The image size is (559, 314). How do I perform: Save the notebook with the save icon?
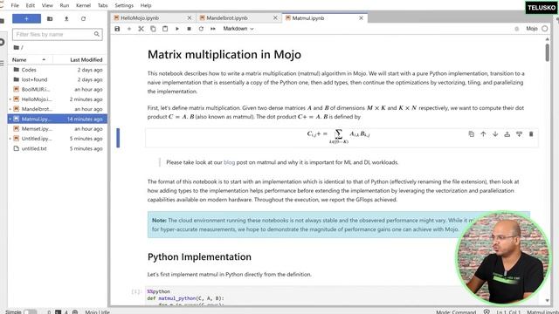pos(117,29)
